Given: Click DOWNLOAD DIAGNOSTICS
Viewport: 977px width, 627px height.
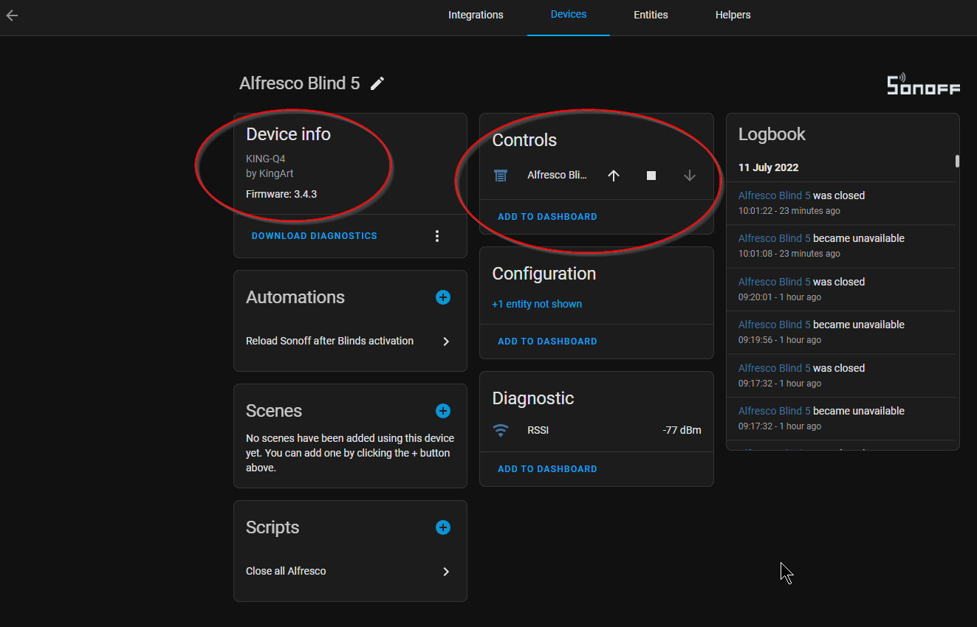Looking at the screenshot, I should click(x=314, y=235).
